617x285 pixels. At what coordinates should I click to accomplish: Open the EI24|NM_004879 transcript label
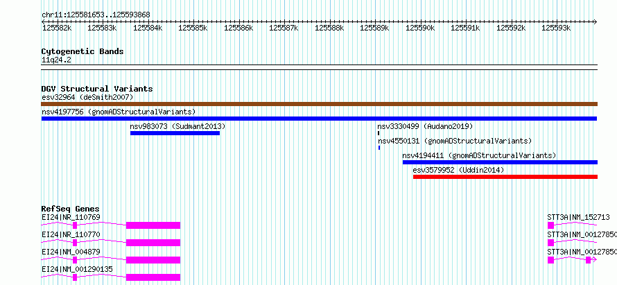tap(71, 252)
